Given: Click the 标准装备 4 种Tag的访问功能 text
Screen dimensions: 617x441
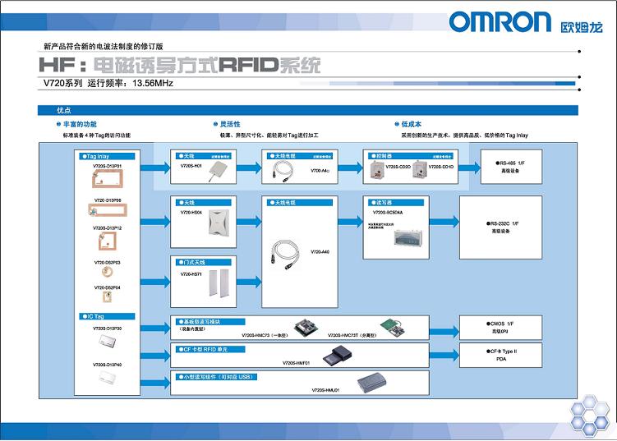Looking at the screenshot, I should click(96, 136).
